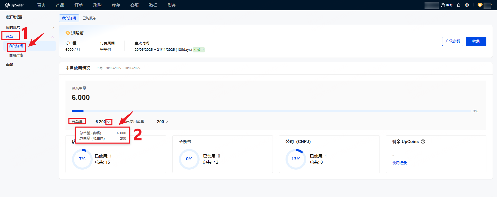Click the 剩余单量 progress bar

271,111
